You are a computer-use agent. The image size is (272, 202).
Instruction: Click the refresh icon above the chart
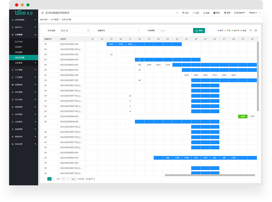256,30
